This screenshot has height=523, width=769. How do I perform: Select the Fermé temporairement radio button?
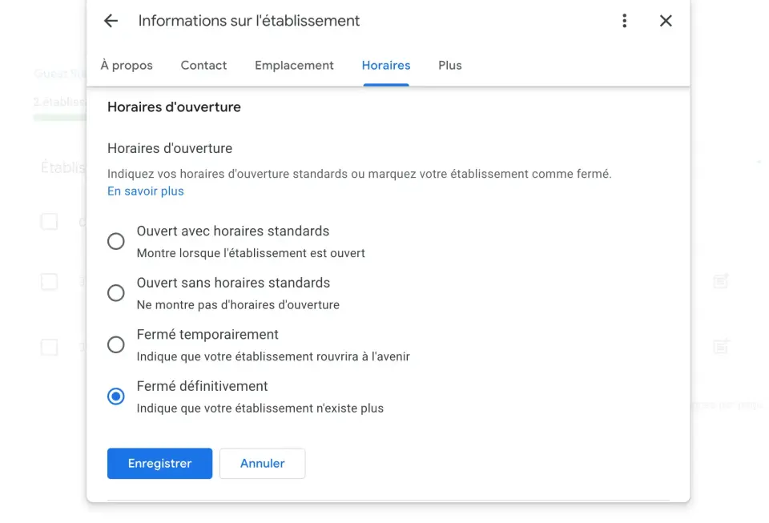[x=115, y=344]
